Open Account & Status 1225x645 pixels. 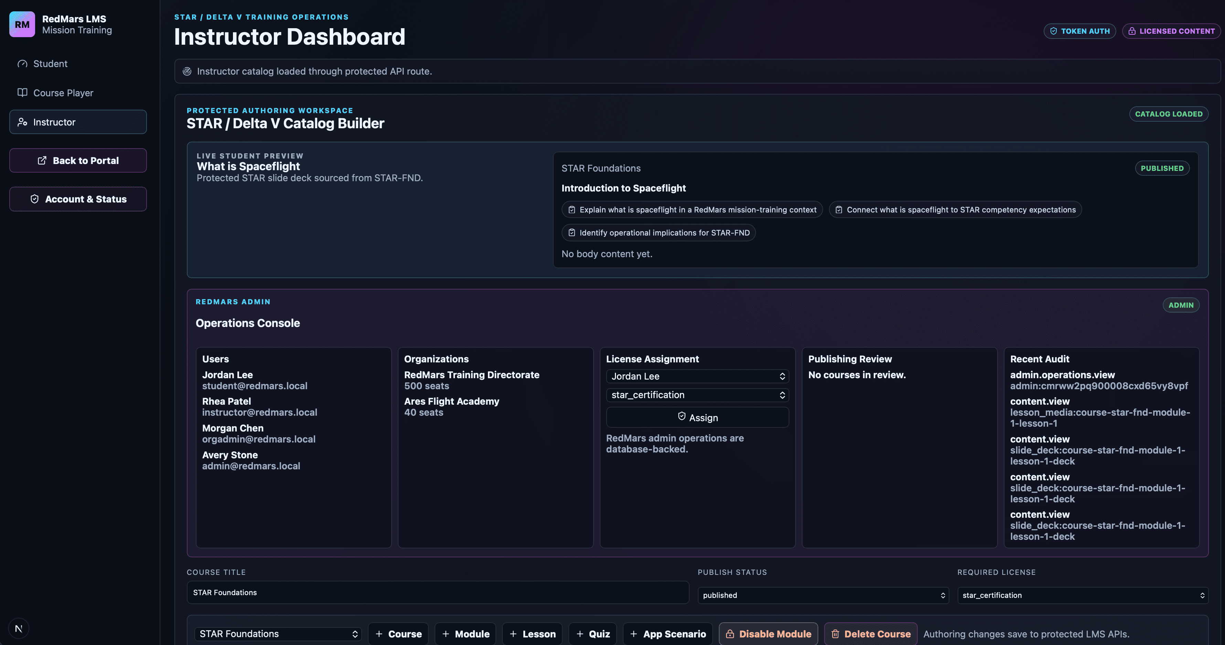(x=78, y=199)
